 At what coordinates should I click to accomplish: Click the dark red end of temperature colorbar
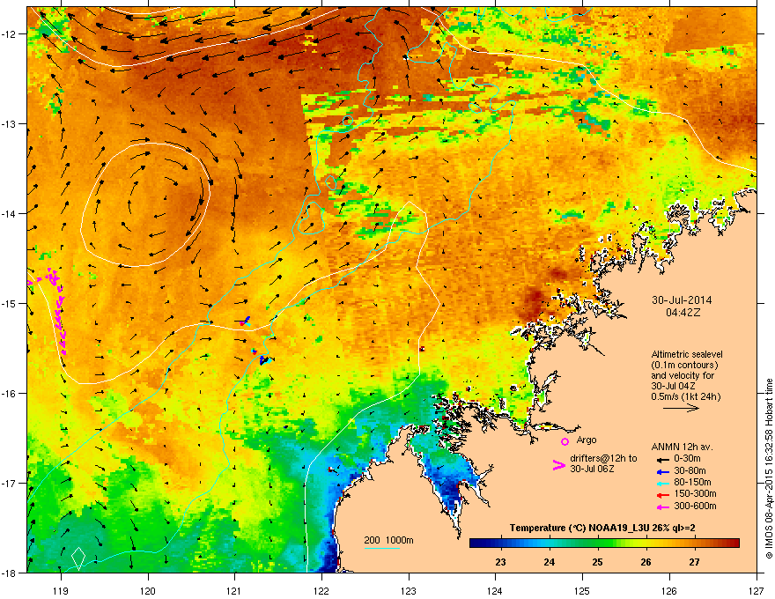pyautogui.click(x=732, y=544)
